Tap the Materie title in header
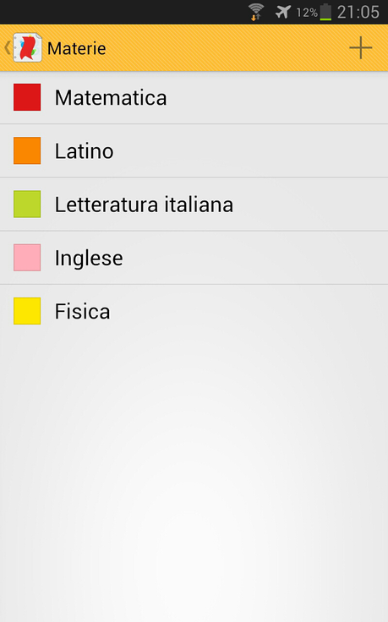The height and width of the screenshot is (622, 388). pyautogui.click(x=77, y=48)
